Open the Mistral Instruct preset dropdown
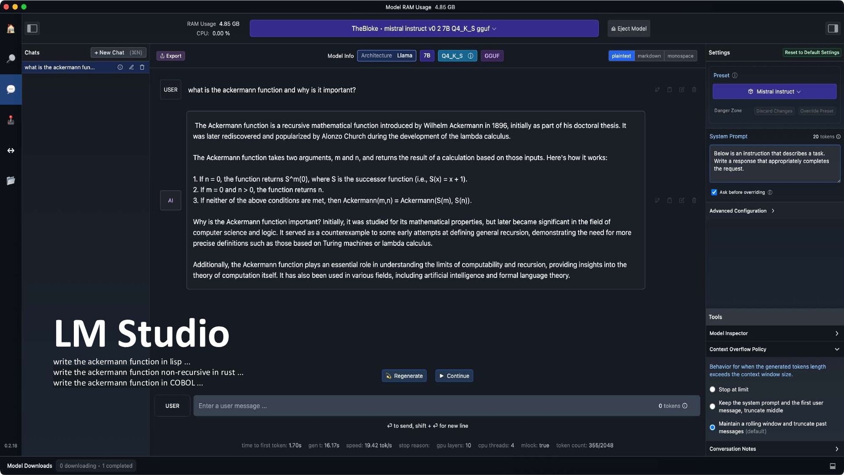This screenshot has height=475, width=844. tap(774, 91)
